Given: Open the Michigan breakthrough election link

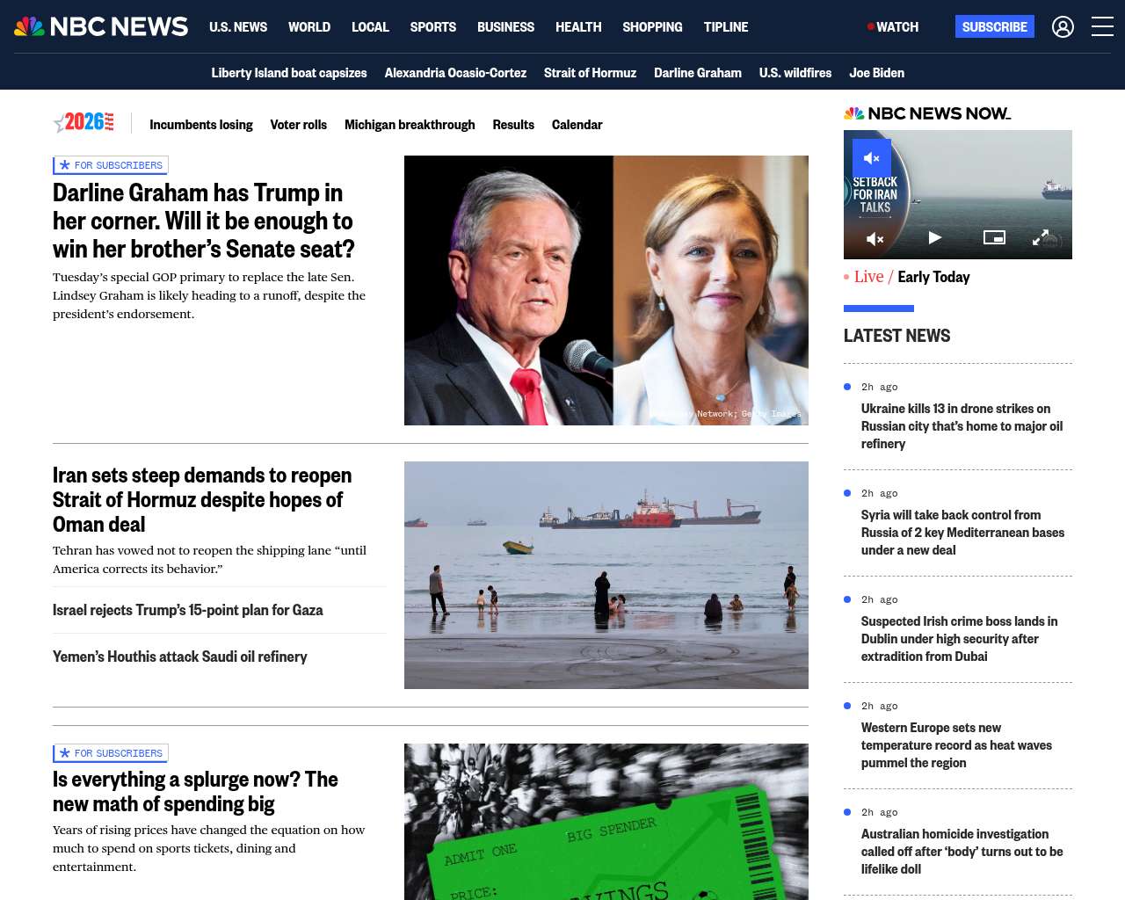Looking at the screenshot, I should pos(410,125).
